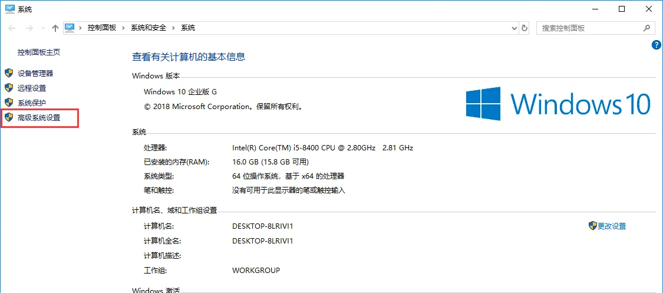Open the blue help question mark icon

(657, 45)
